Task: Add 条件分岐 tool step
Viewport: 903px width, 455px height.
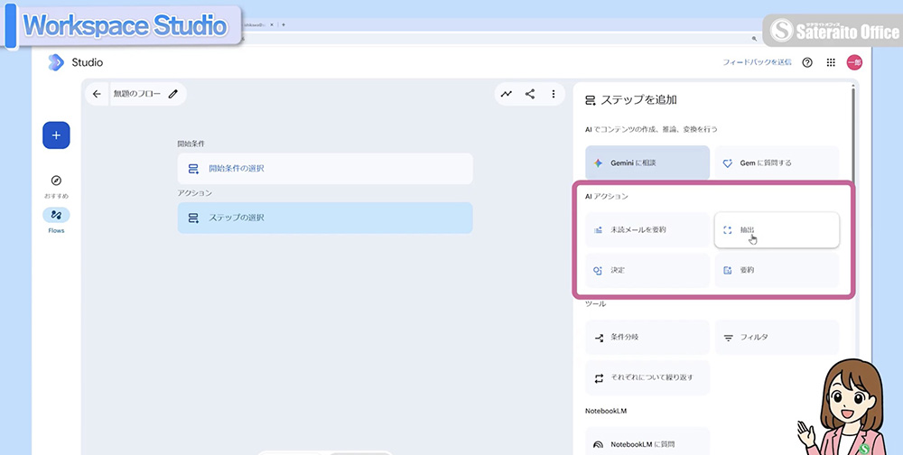Action: coord(647,337)
